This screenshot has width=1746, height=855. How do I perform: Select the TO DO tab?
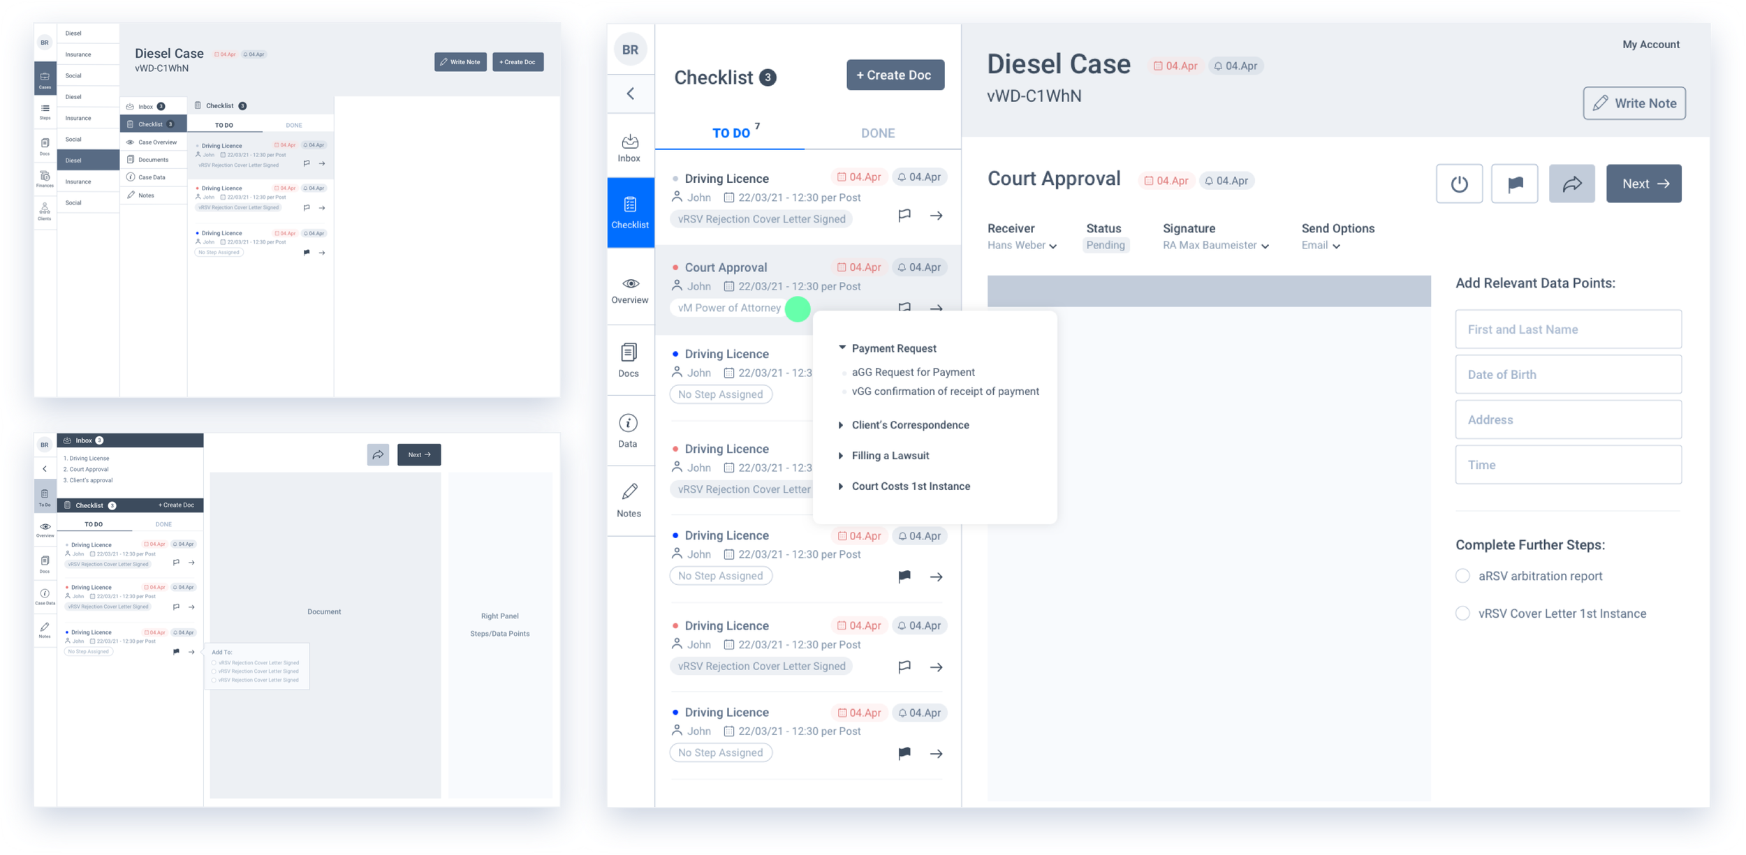click(731, 133)
